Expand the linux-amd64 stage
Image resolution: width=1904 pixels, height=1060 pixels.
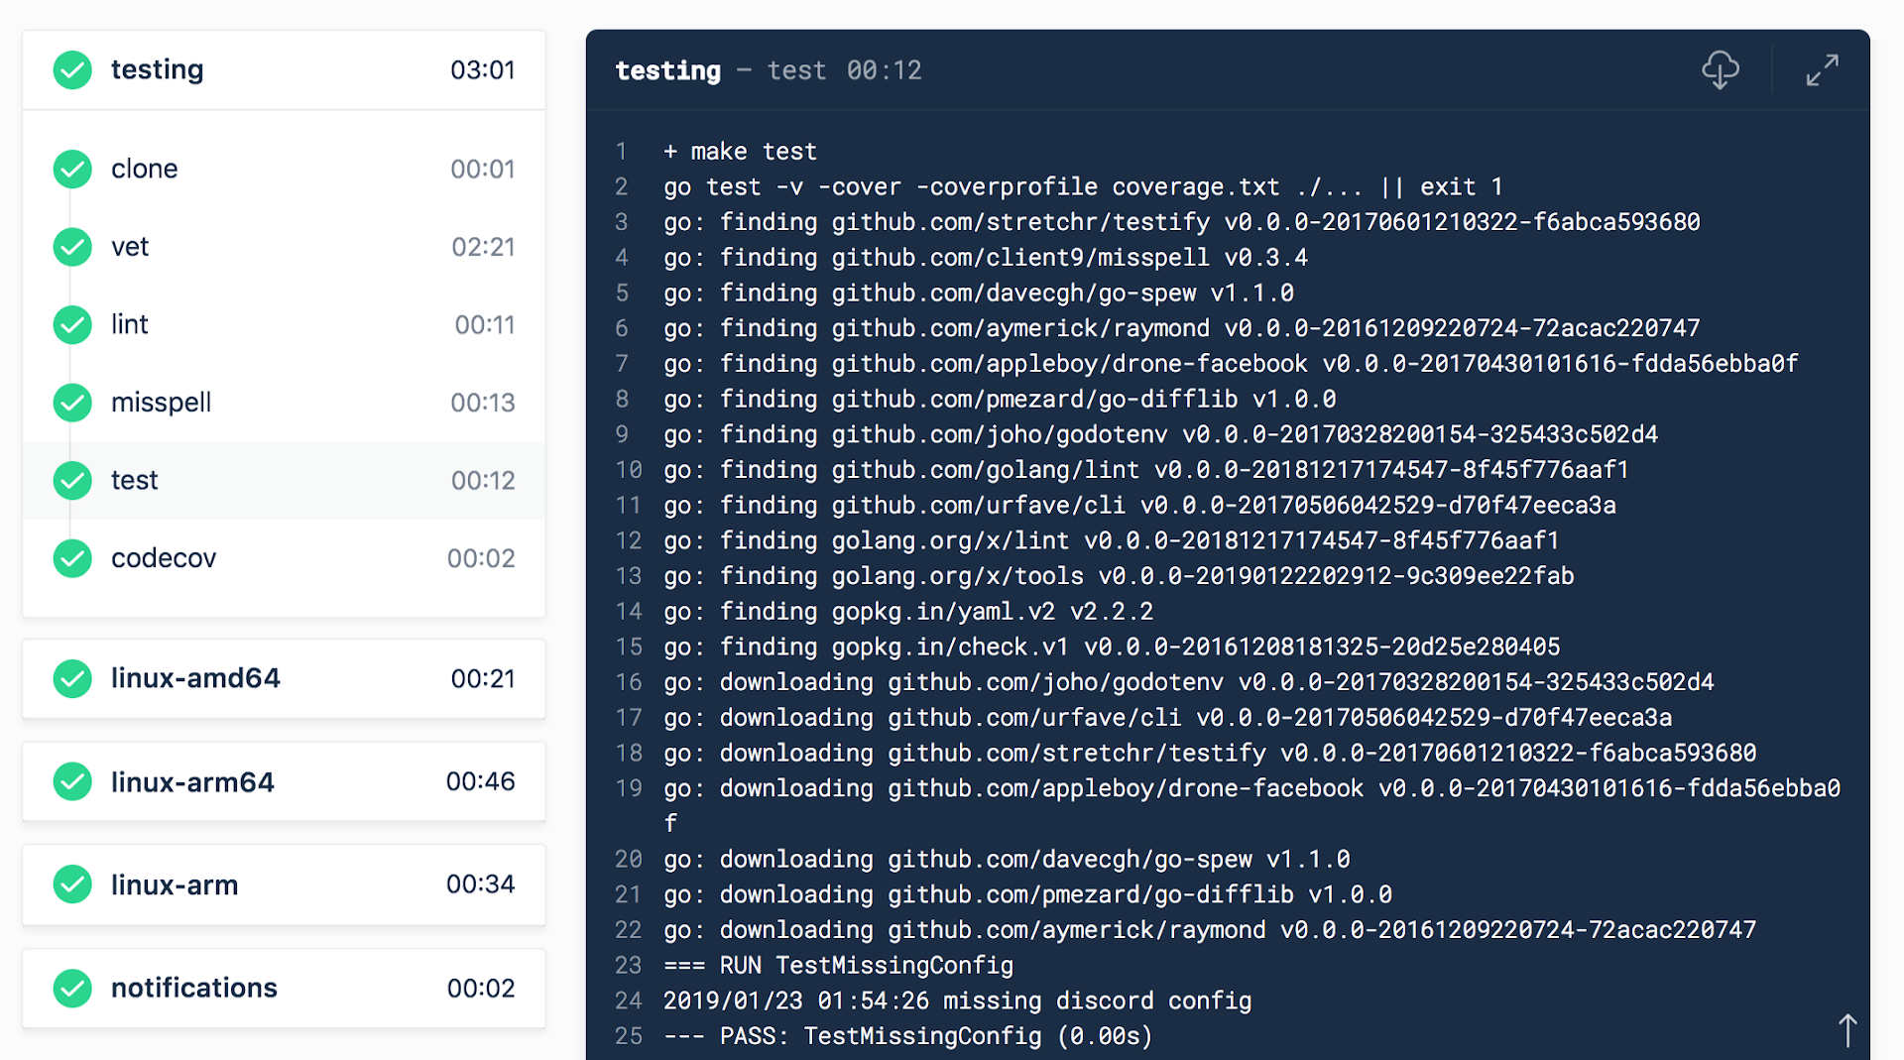click(284, 678)
